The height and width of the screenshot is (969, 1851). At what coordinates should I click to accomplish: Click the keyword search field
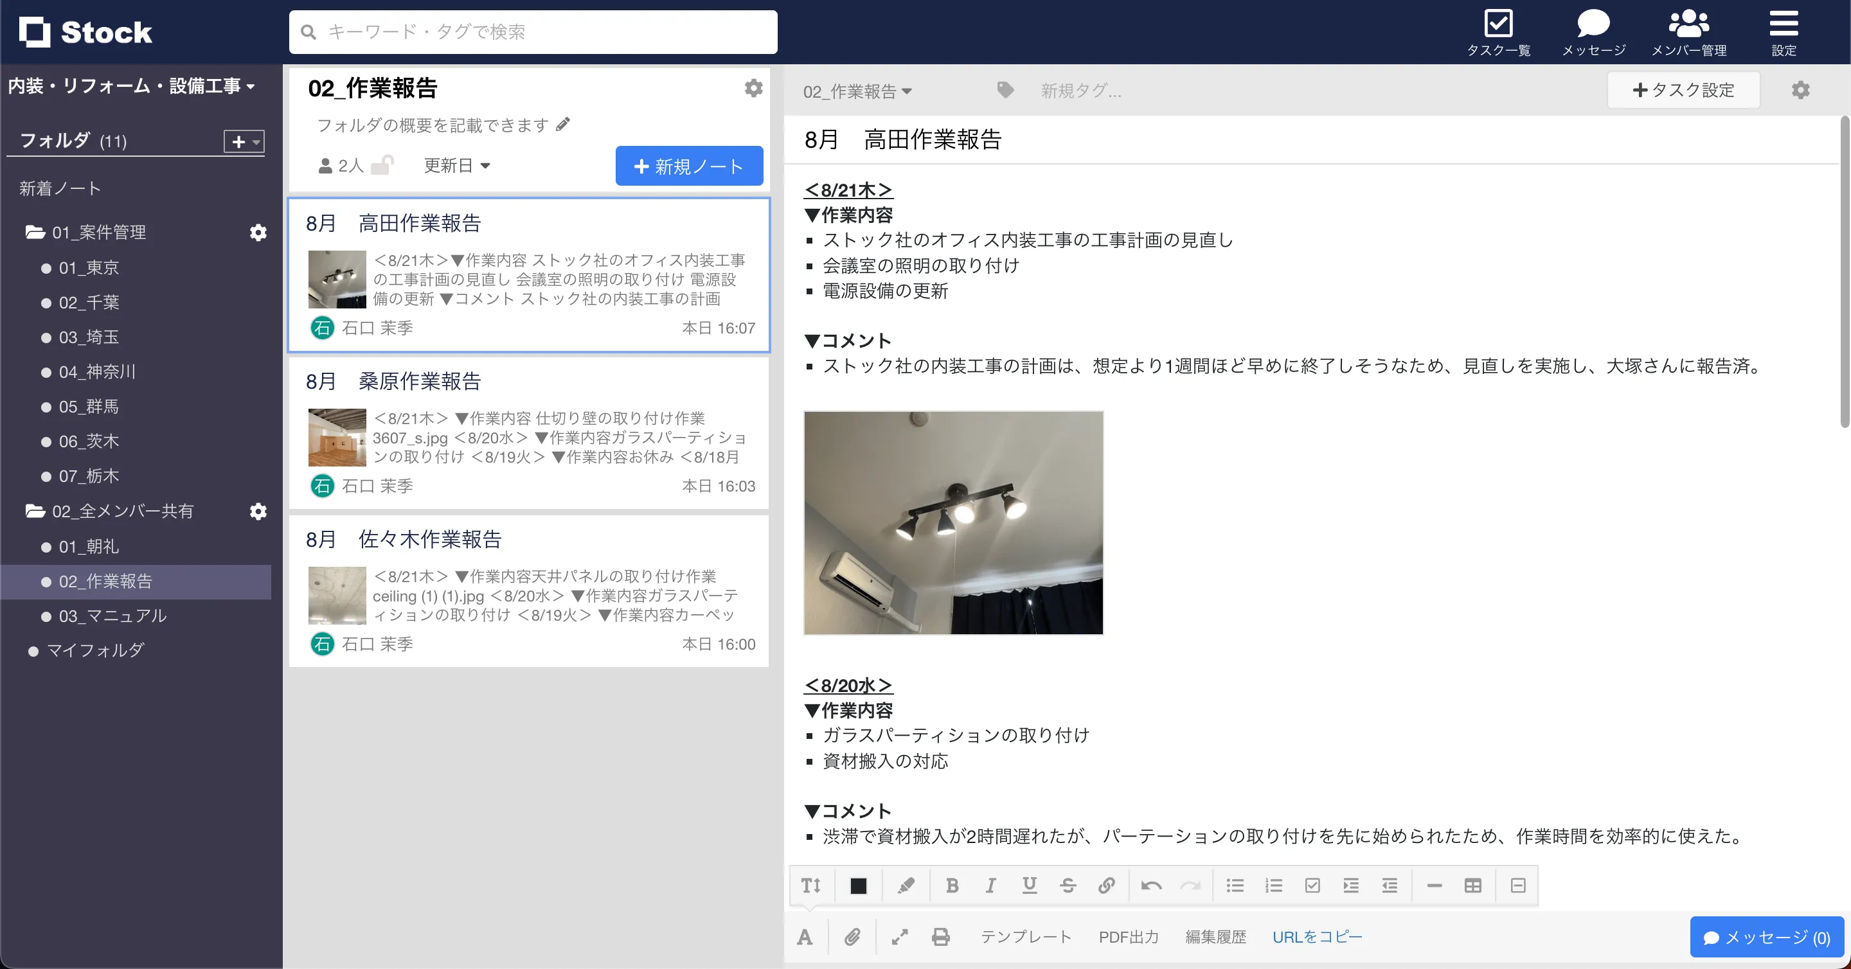pos(532,31)
